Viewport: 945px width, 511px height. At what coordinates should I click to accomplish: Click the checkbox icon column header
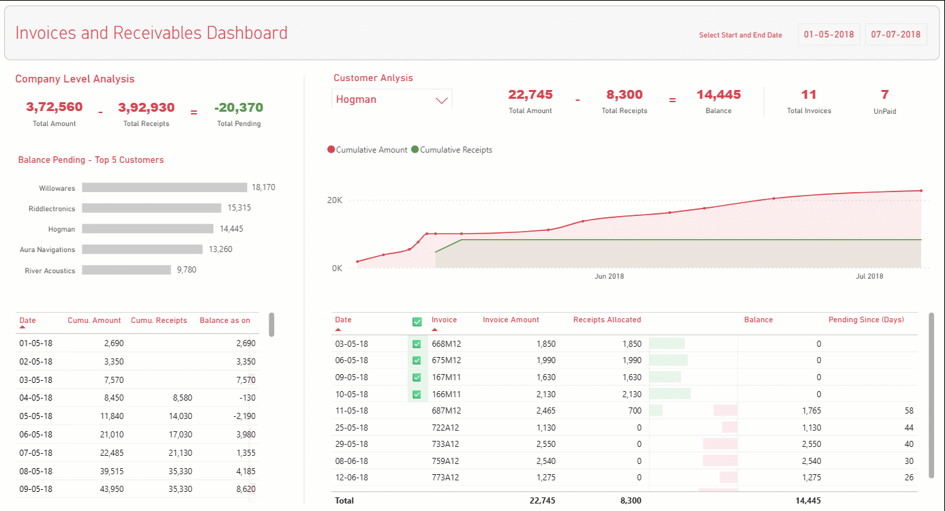[417, 322]
